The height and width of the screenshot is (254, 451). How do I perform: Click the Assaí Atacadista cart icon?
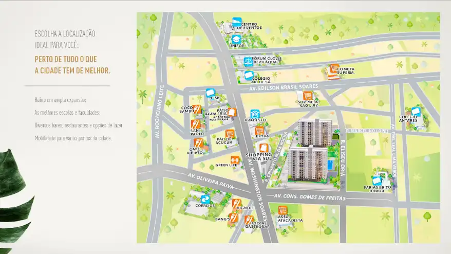coord(283,210)
